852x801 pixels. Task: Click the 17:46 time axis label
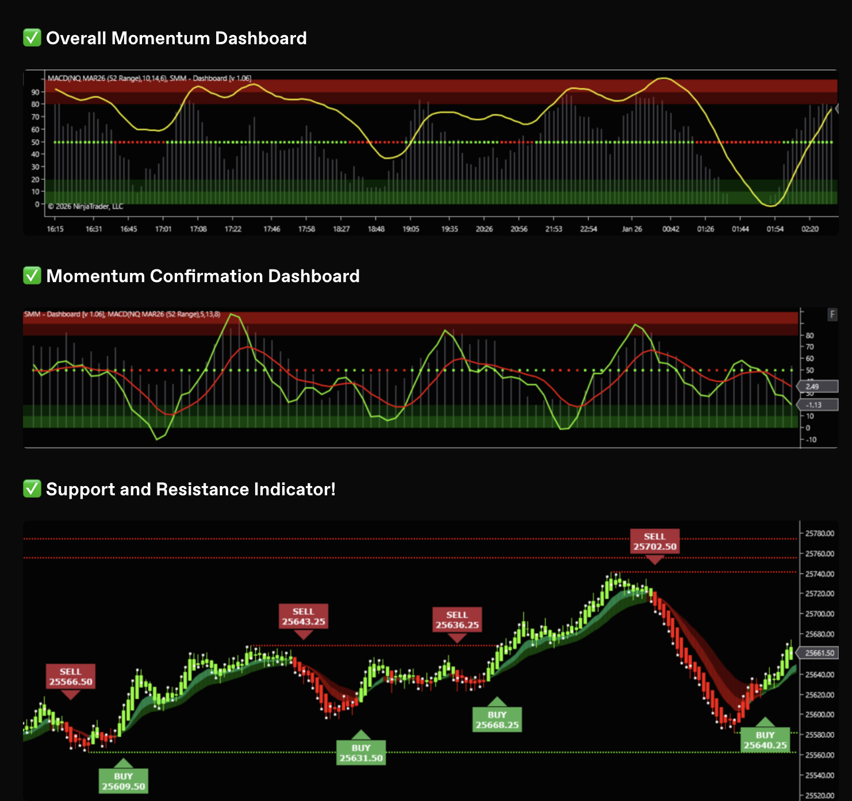click(x=272, y=229)
